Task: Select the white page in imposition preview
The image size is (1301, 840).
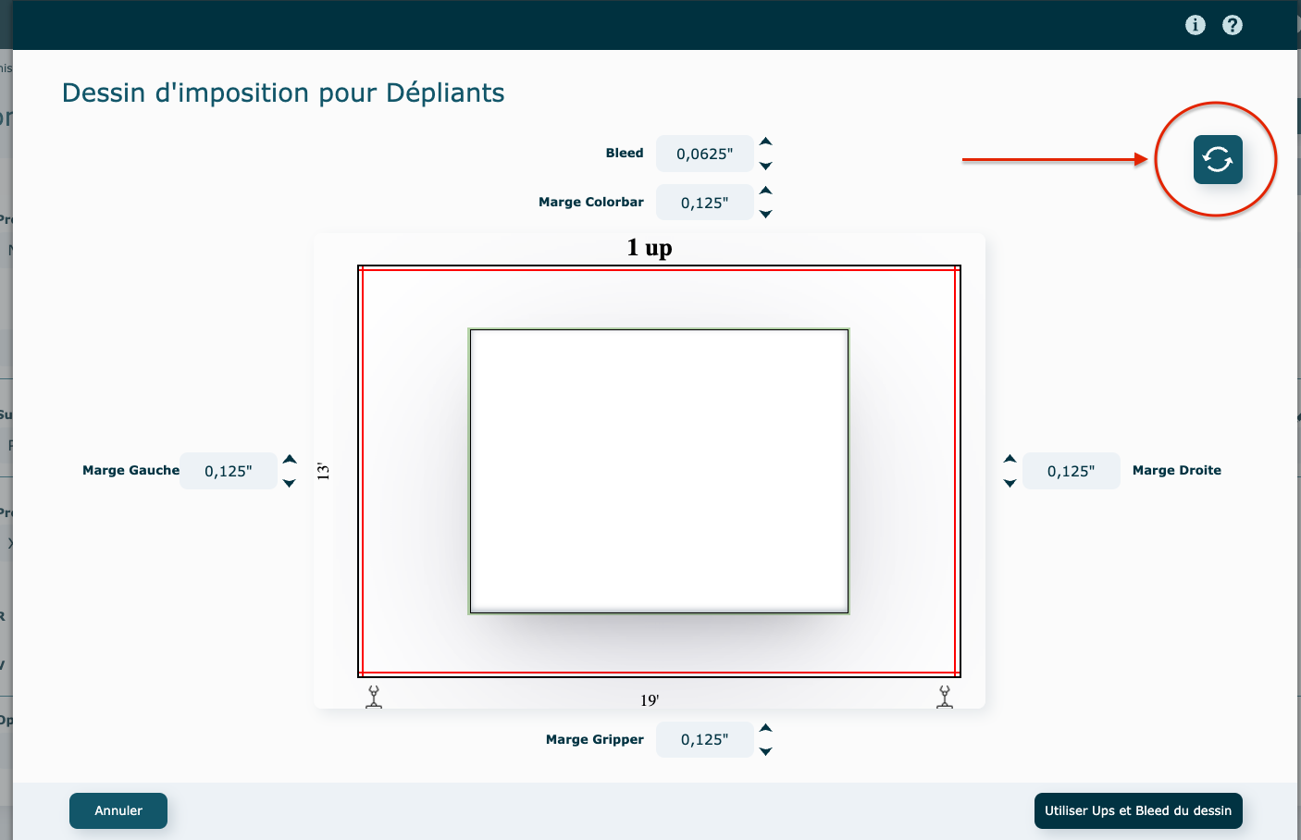Action: 659,471
